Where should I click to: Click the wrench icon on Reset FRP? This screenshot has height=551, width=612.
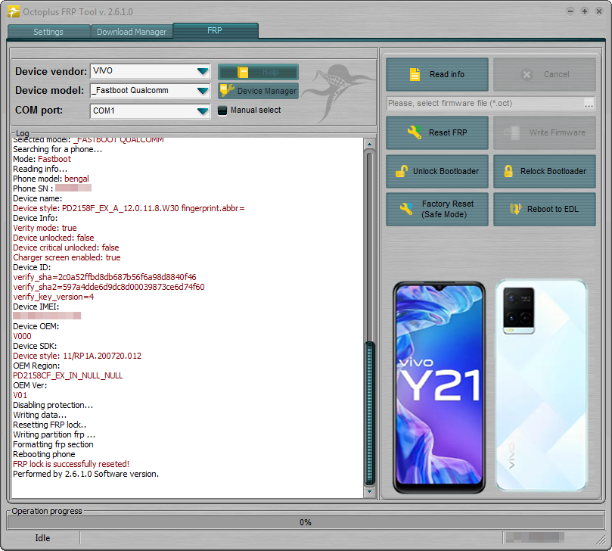point(415,132)
